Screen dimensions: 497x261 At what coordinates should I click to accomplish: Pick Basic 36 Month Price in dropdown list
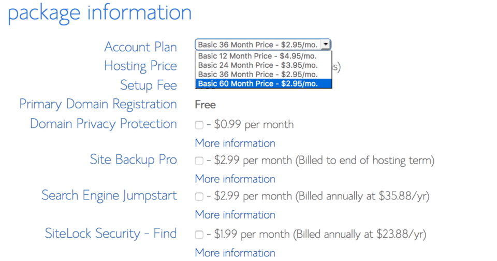tap(257, 74)
